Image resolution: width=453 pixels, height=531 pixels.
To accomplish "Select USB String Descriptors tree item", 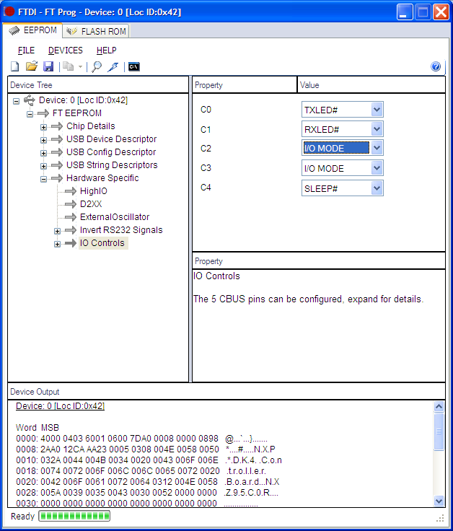I will (x=112, y=165).
